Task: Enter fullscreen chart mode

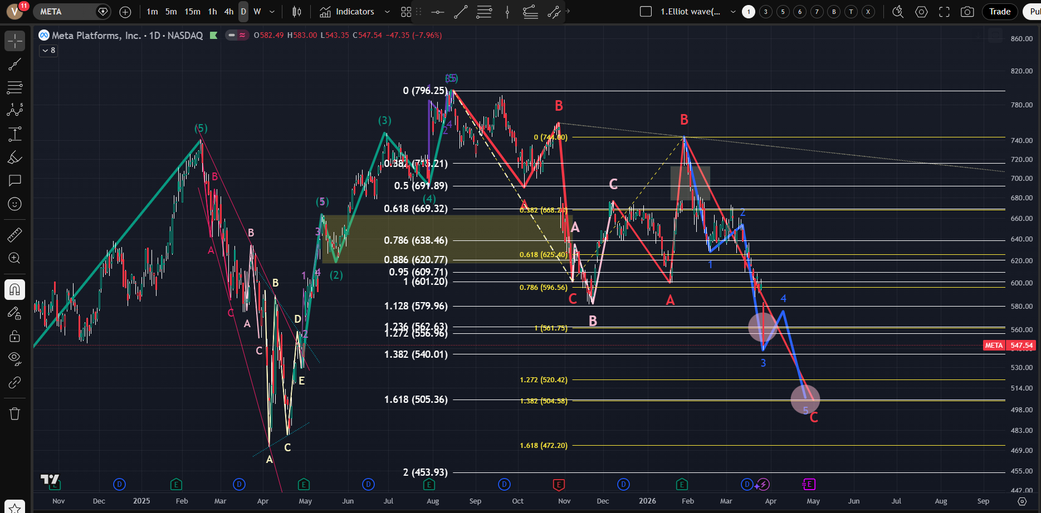Action: (x=944, y=12)
